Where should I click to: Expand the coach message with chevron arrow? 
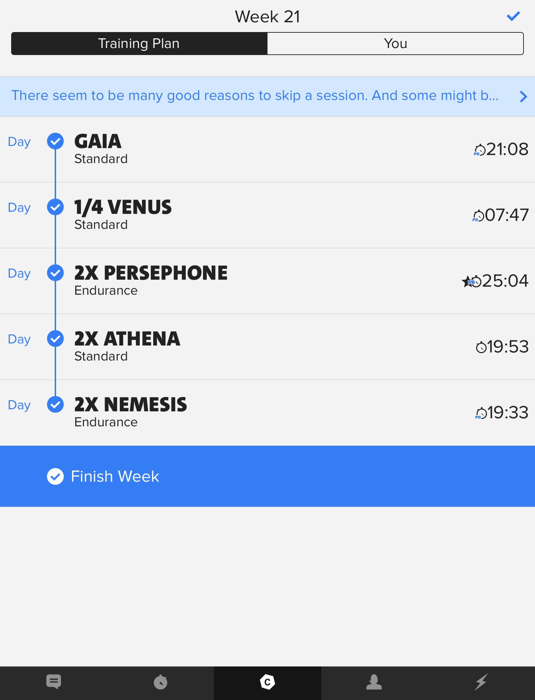pos(523,96)
